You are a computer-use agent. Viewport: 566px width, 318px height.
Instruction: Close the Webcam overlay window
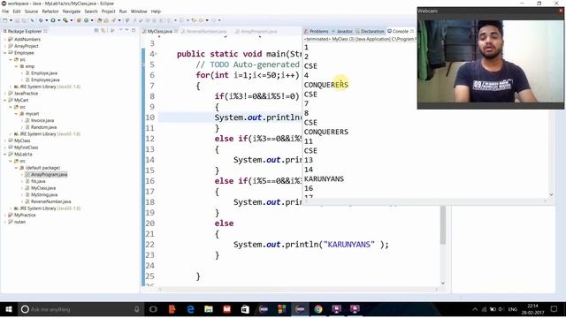[561, 11]
